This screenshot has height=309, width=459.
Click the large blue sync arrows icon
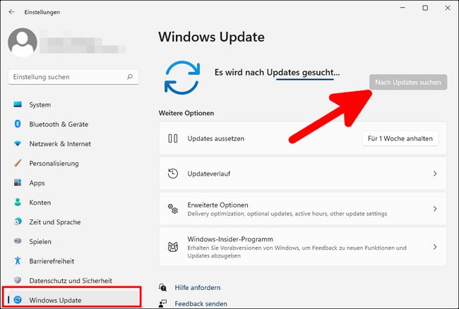point(182,78)
